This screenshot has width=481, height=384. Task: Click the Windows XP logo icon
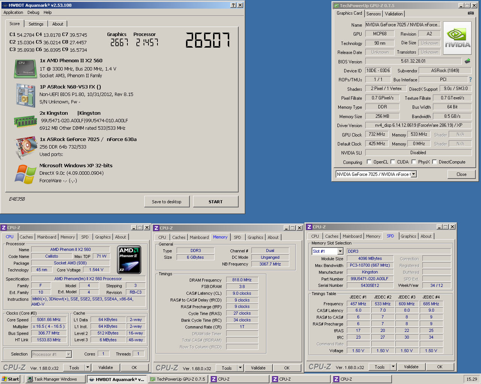tap(26, 174)
